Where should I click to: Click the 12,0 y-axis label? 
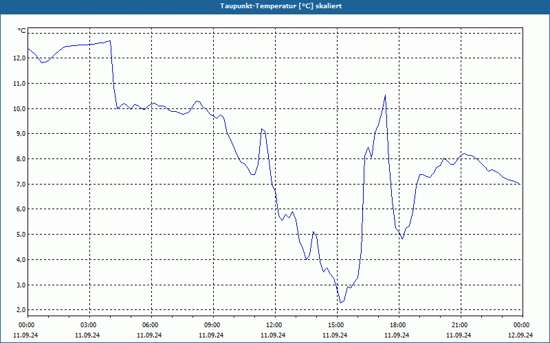(x=19, y=58)
